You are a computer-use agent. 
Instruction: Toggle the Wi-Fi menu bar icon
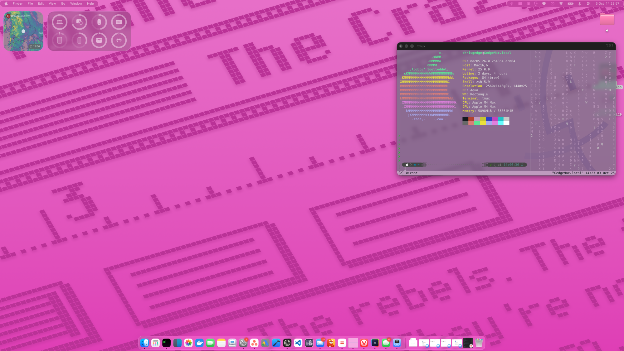[x=561, y=4]
